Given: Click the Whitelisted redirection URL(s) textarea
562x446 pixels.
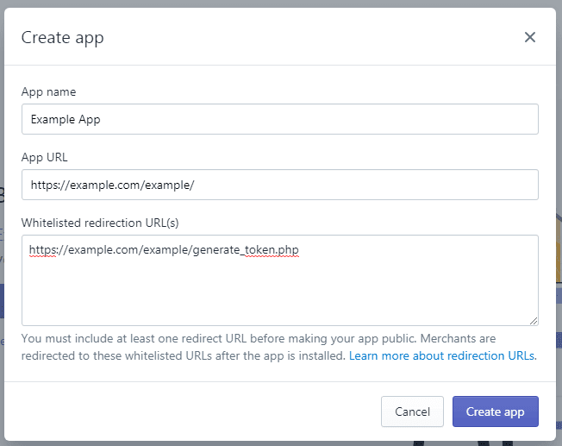Looking at the screenshot, I should (280, 280).
